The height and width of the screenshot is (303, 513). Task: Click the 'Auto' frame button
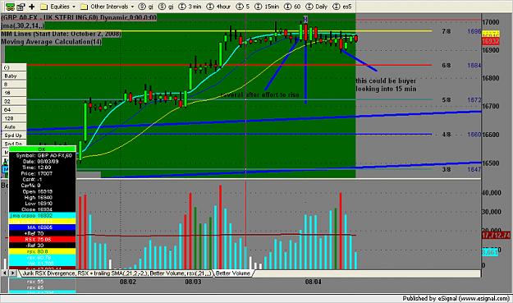pyautogui.click(x=14, y=126)
